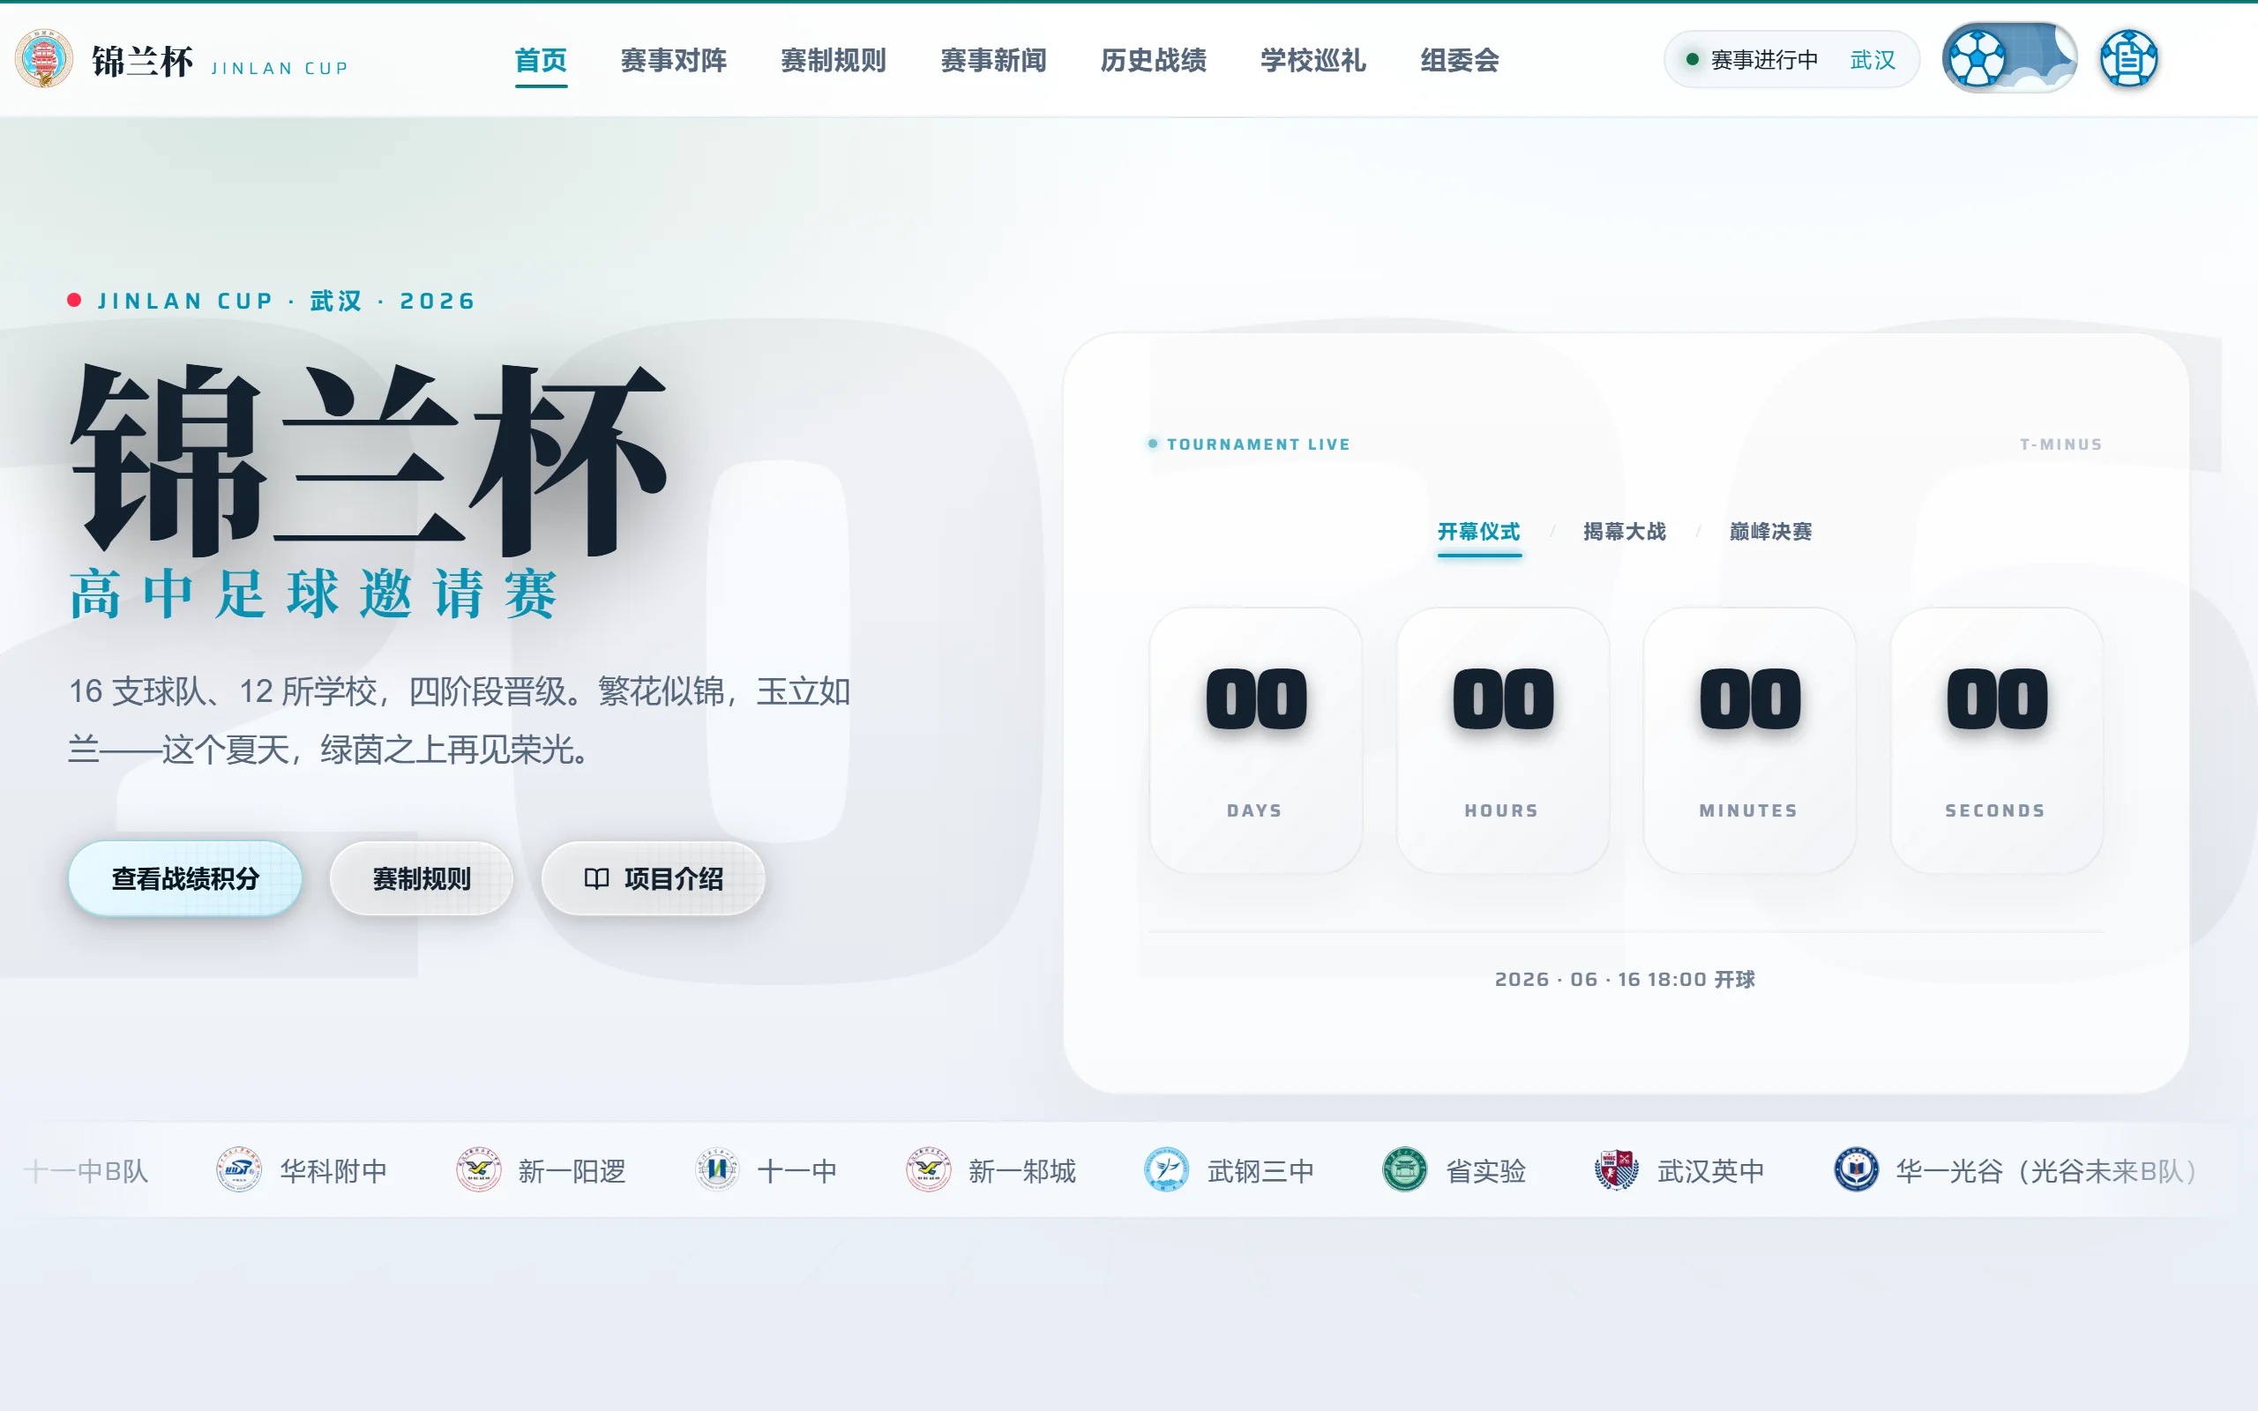Open the 学校巡礼 navigation item
The image size is (2258, 1411).
[1312, 61]
